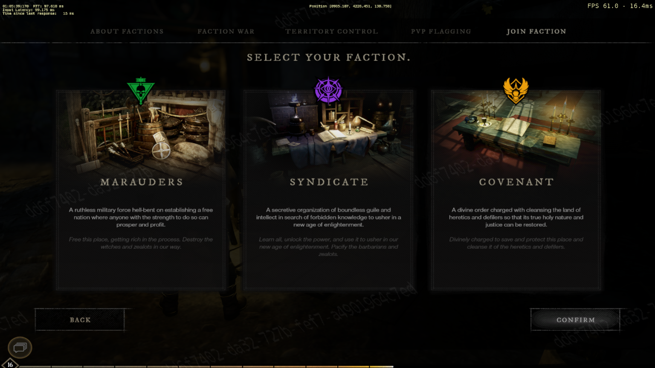Click the Covenant faction description text
Image resolution: width=655 pixels, height=368 pixels.
pos(516,217)
